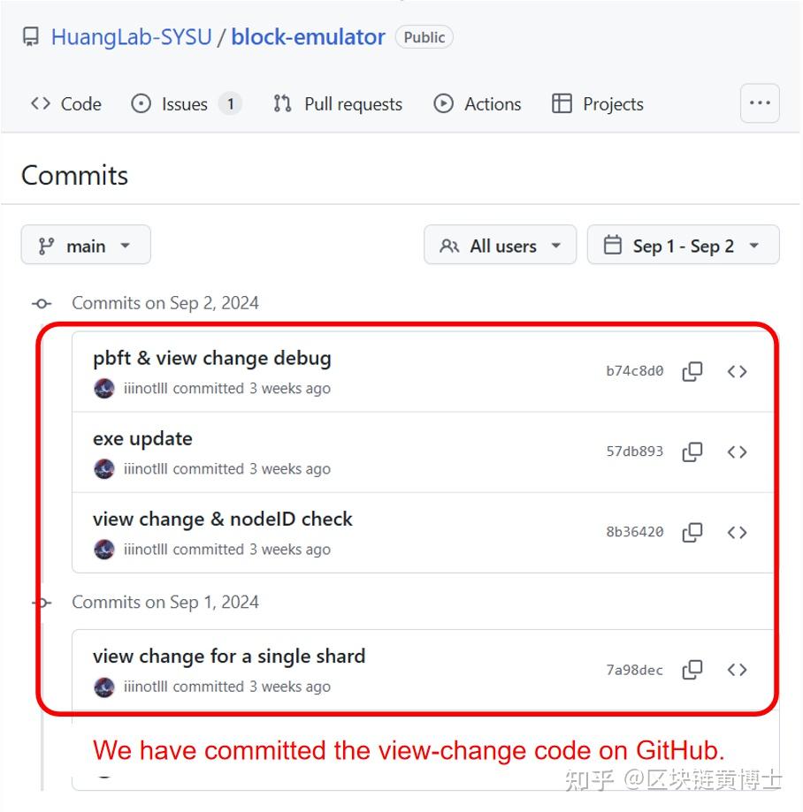This screenshot has height=812, width=803.
Task: Open the Sep 1 - Sep 2 date picker
Action: (683, 246)
